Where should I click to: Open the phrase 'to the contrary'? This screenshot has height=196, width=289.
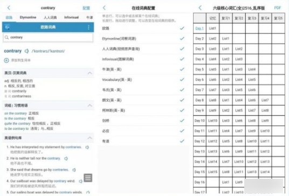15,118
